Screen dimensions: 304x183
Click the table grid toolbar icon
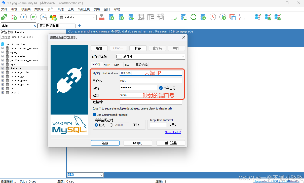[151, 17]
